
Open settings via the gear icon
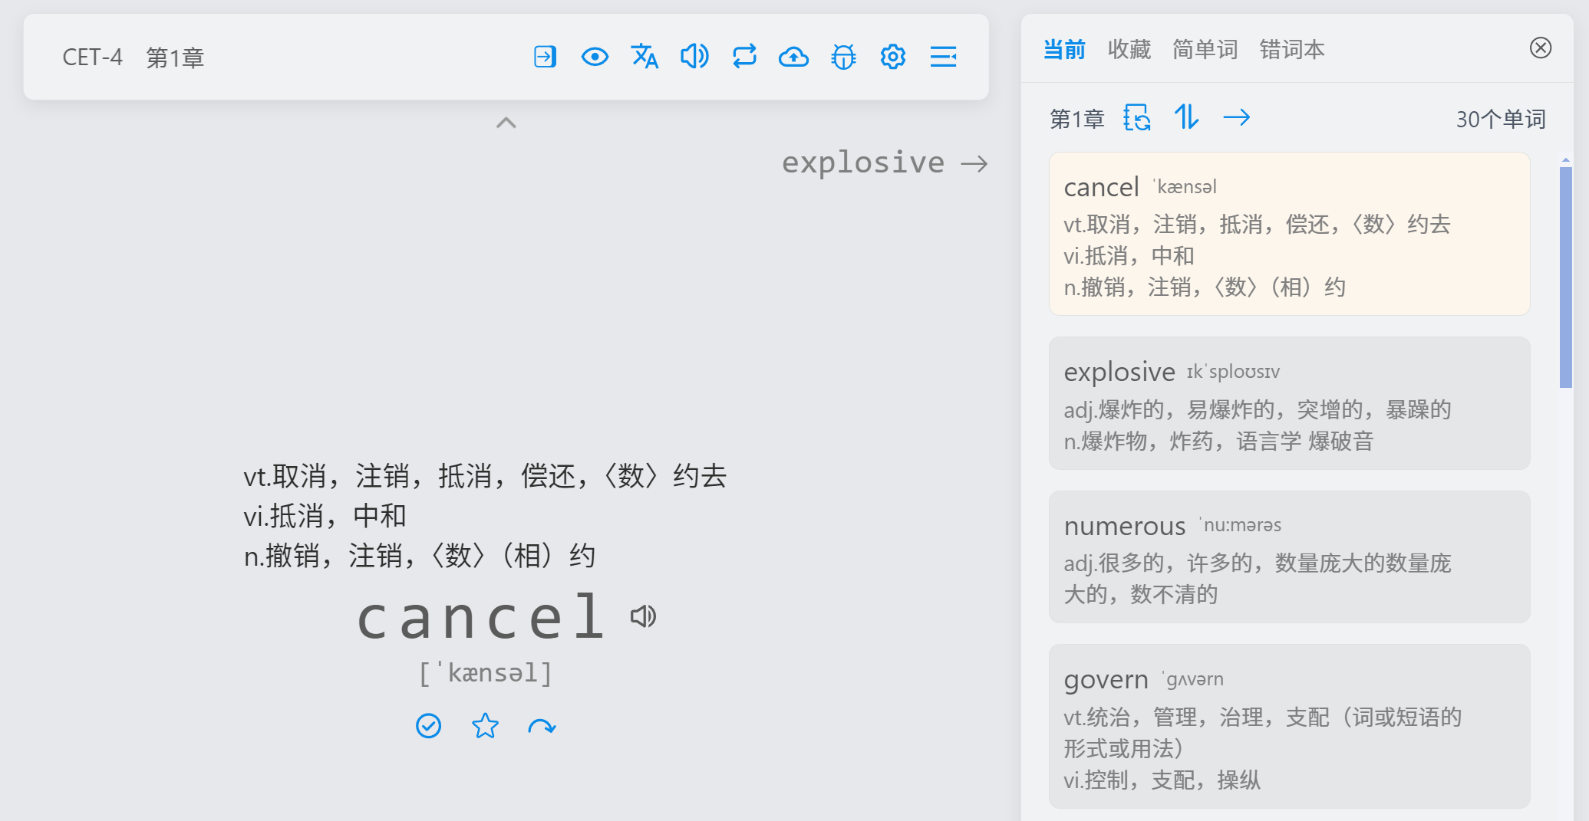pos(892,57)
